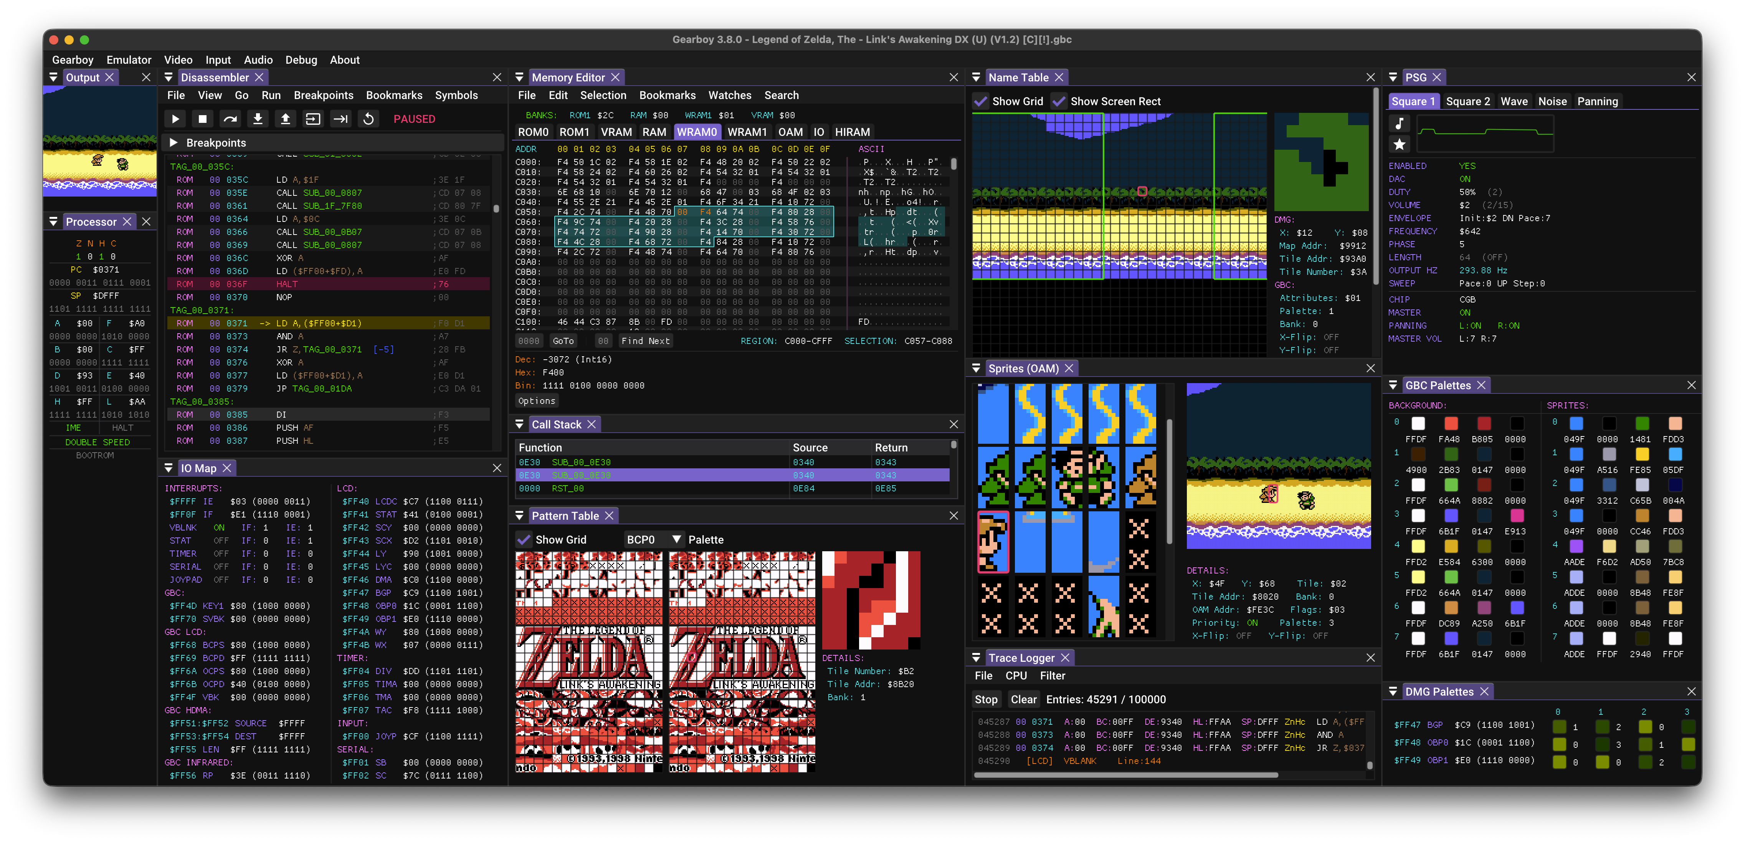
Task: Click the run to cursor arrow-bar icon
Action: [x=341, y=119]
